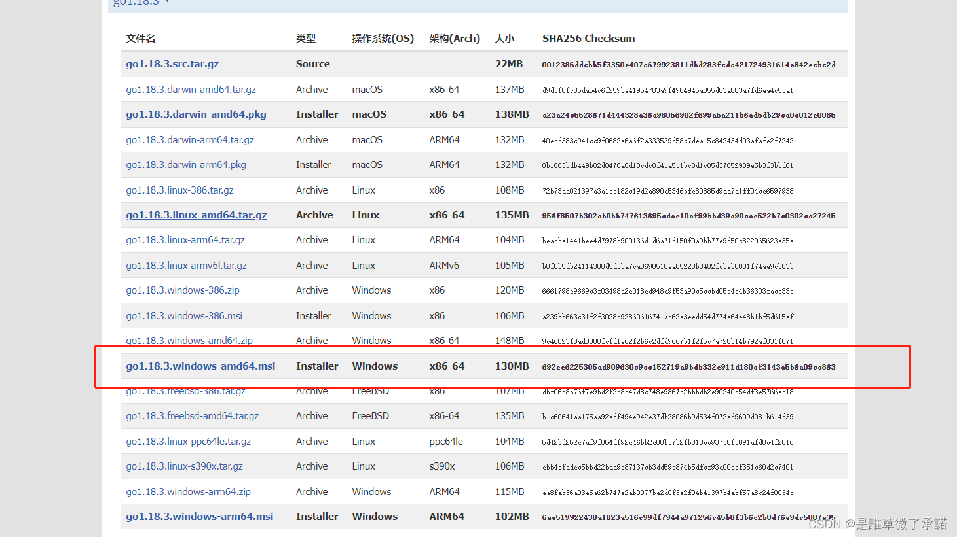The height and width of the screenshot is (537, 957).
Task: Download go1.18.3.darwin-arm64.pkg installer
Action: click(186, 165)
